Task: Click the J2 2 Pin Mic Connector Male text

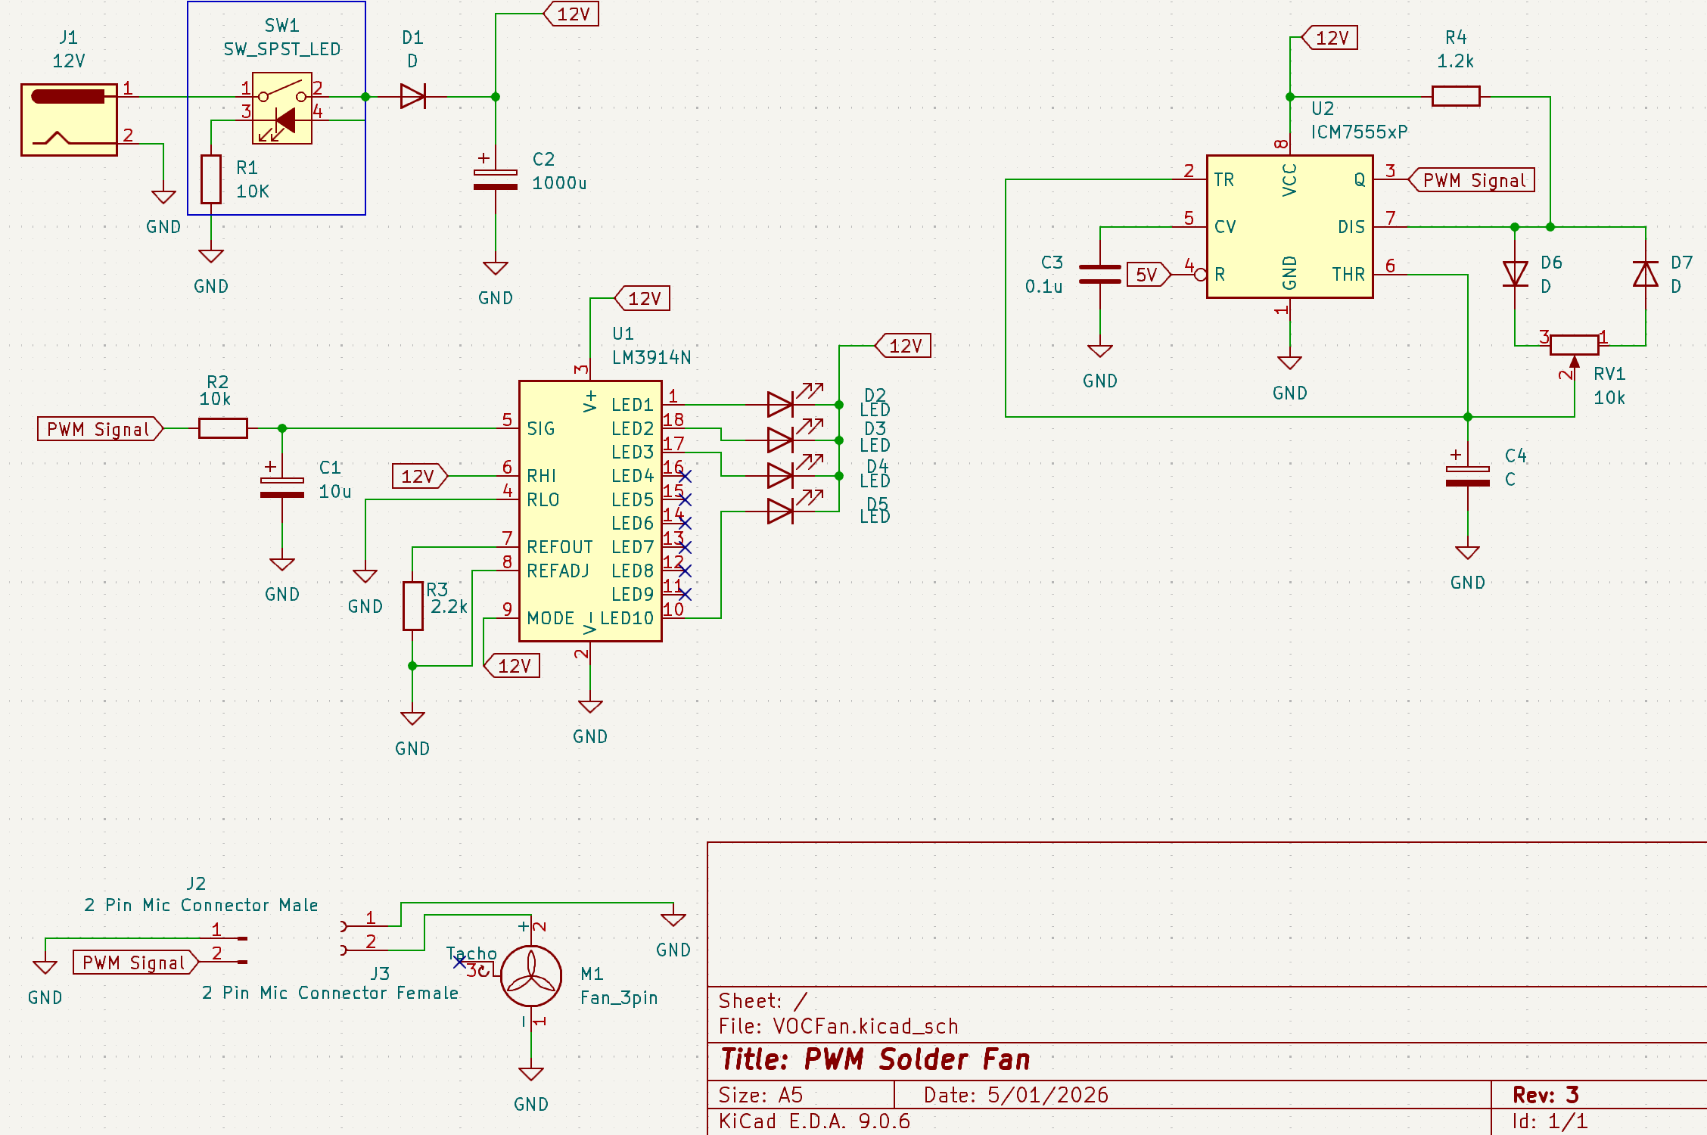Action: [201, 905]
